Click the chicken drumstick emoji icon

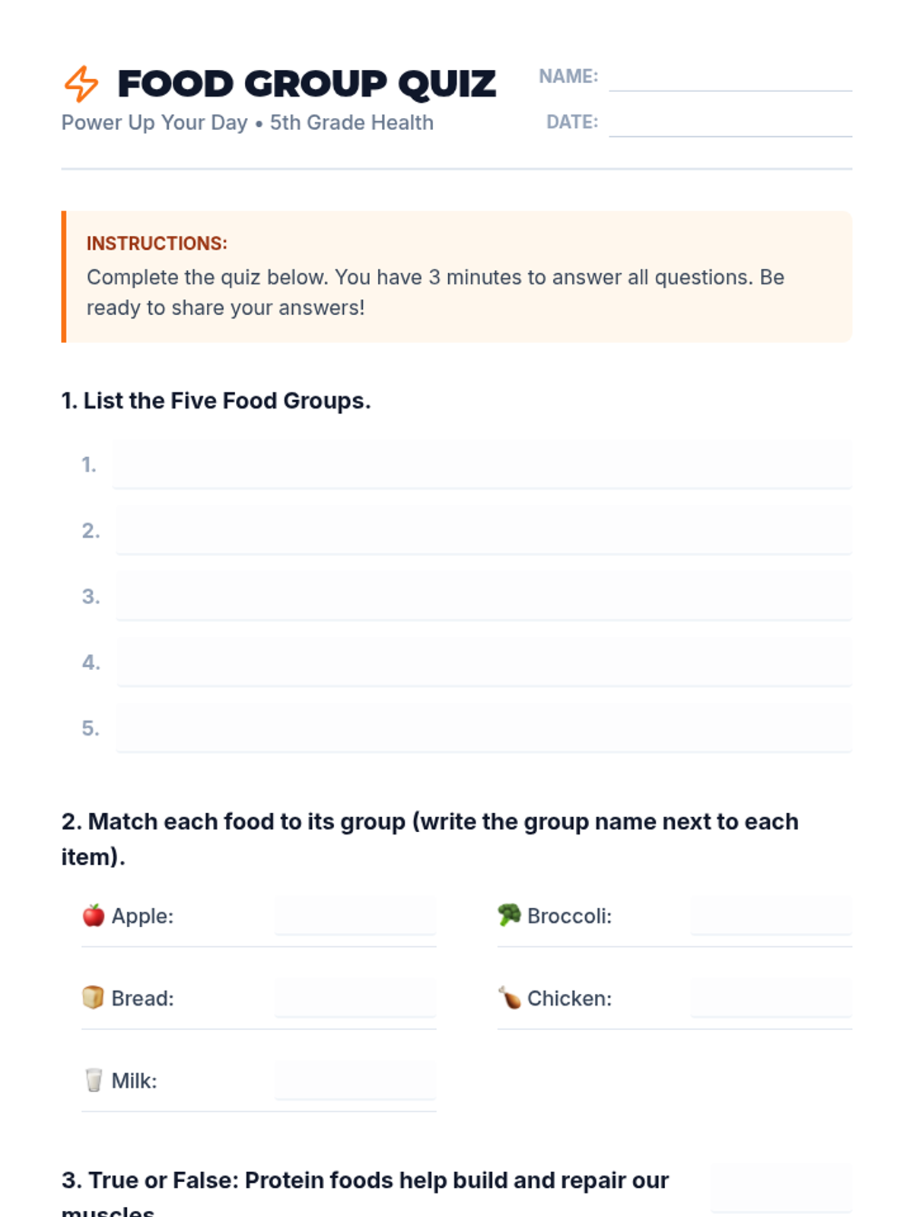click(509, 997)
